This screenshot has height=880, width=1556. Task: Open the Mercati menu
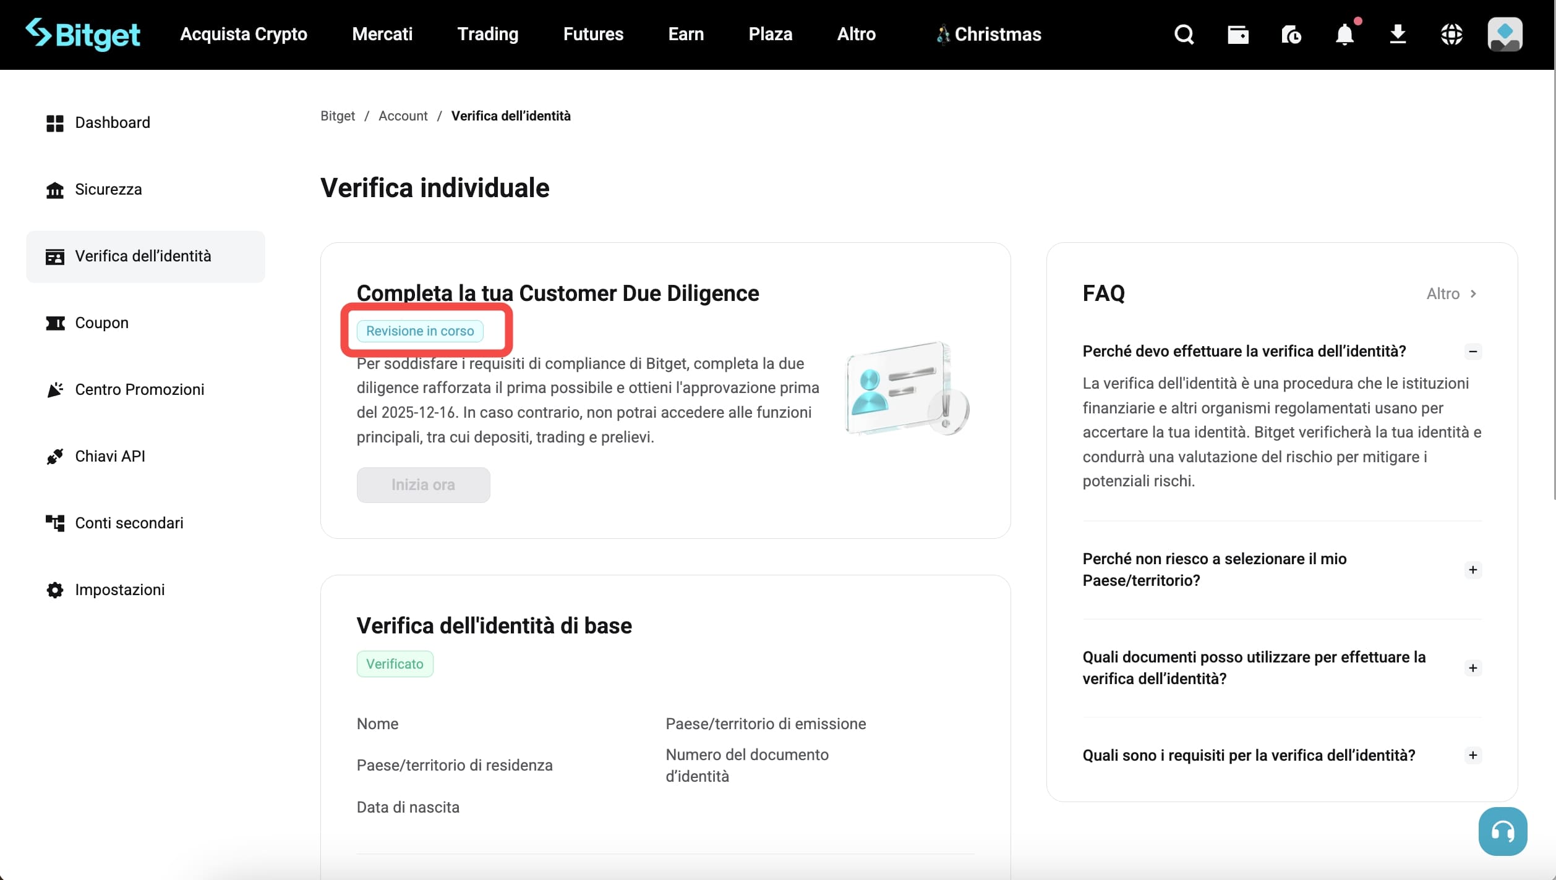(381, 34)
